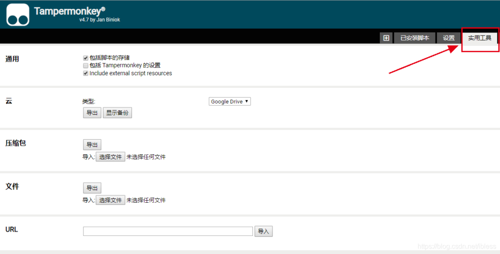Click 导出 button in the 压缩包 section
The width and height of the screenshot is (500, 254).
(x=92, y=145)
